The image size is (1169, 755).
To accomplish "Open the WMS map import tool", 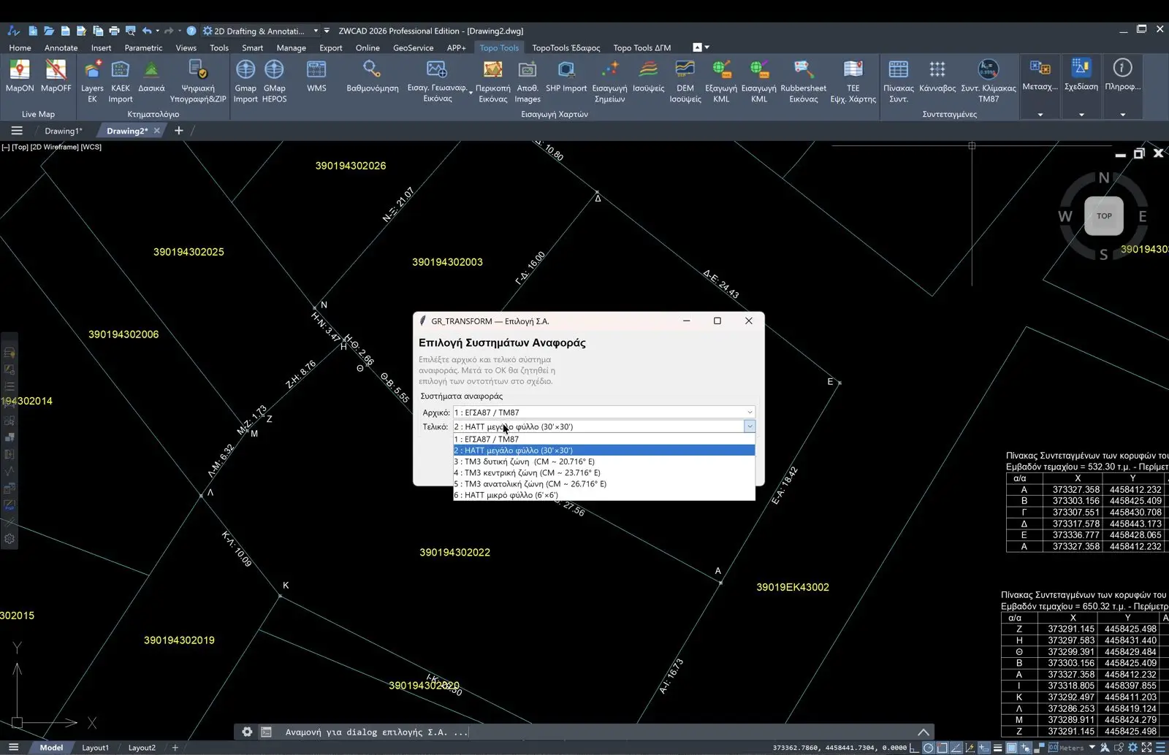I will [316, 77].
